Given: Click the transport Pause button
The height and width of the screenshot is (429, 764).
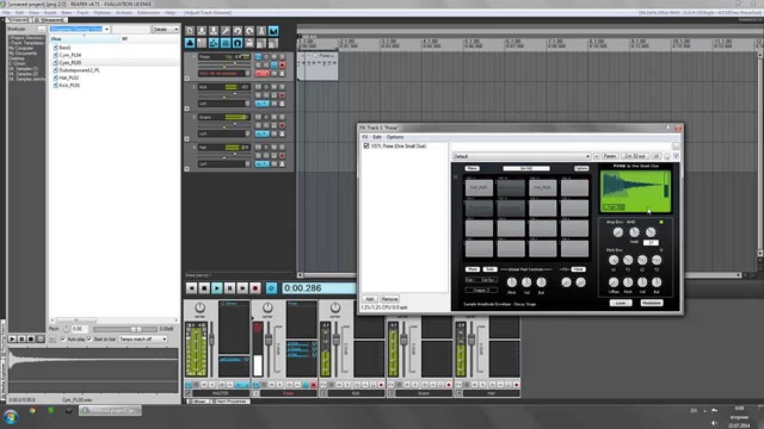Looking at the screenshot, I should tap(230, 288).
